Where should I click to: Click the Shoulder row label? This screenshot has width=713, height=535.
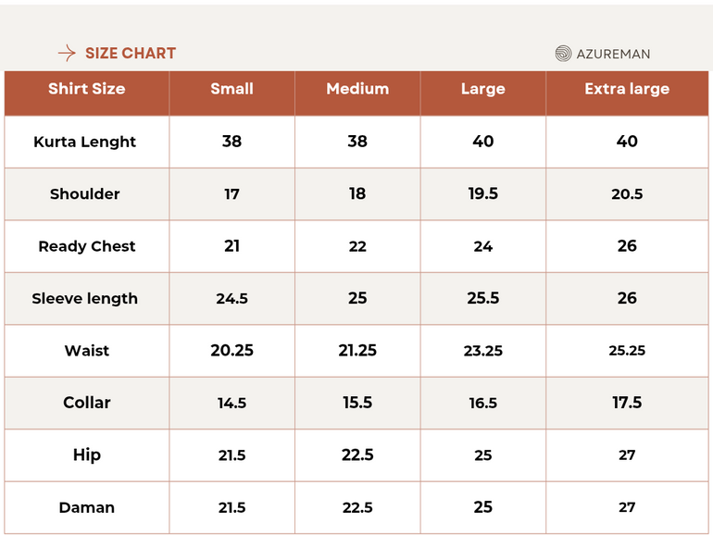(85, 193)
